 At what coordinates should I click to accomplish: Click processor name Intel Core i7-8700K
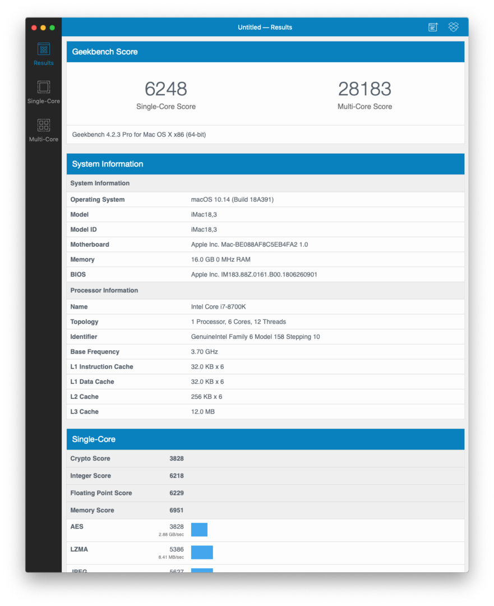(x=218, y=307)
